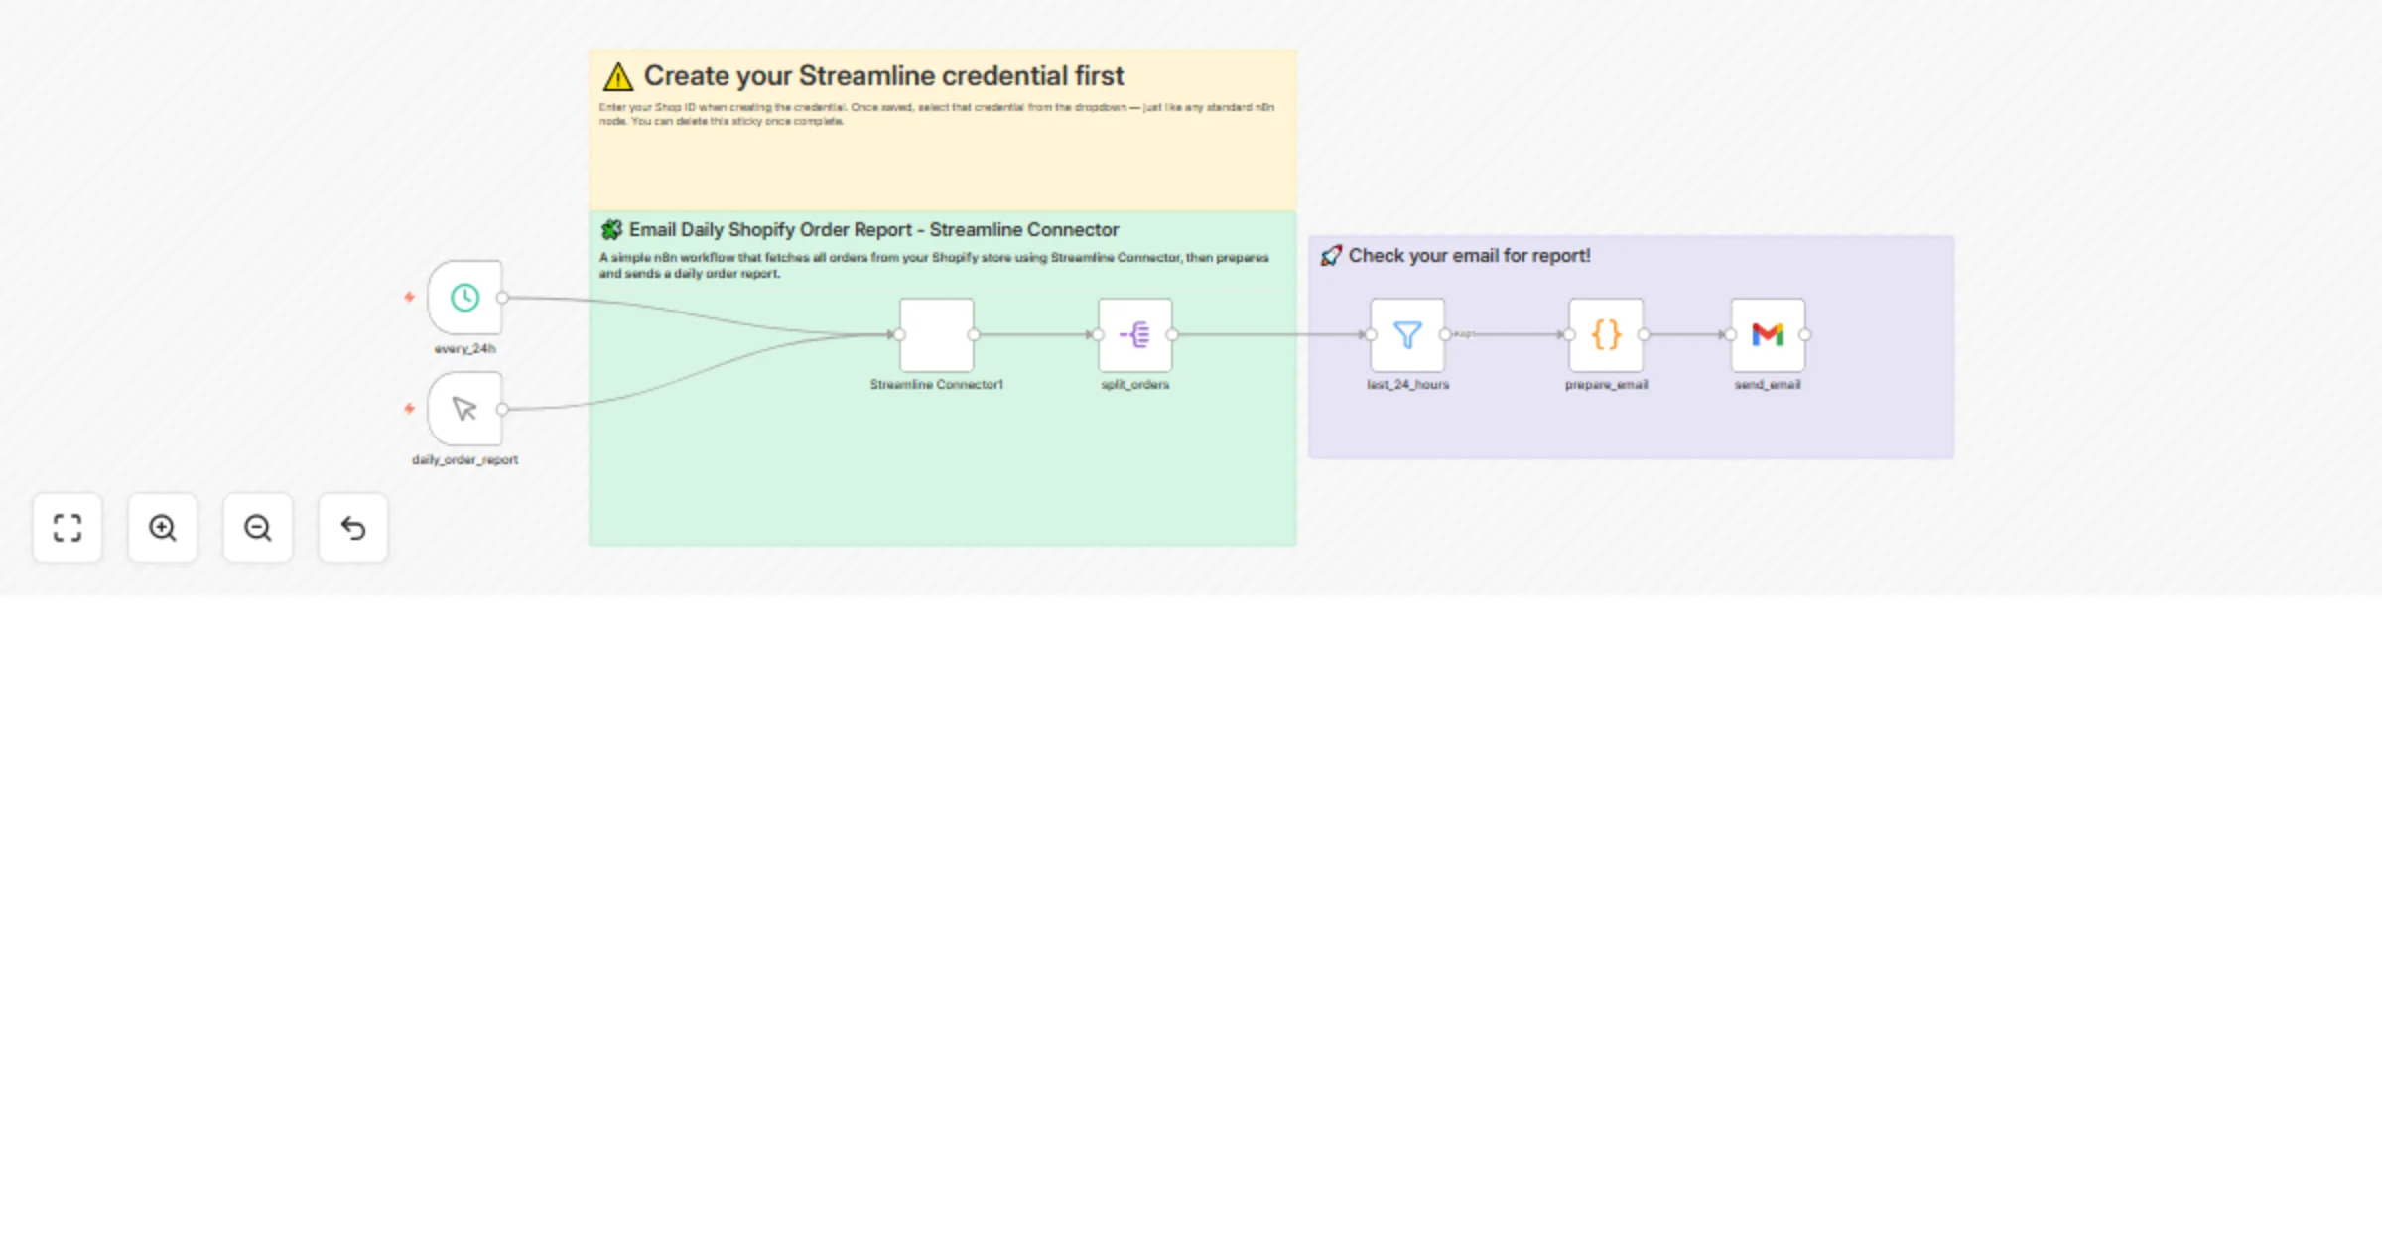Click the every_24h node output connector

(503, 298)
